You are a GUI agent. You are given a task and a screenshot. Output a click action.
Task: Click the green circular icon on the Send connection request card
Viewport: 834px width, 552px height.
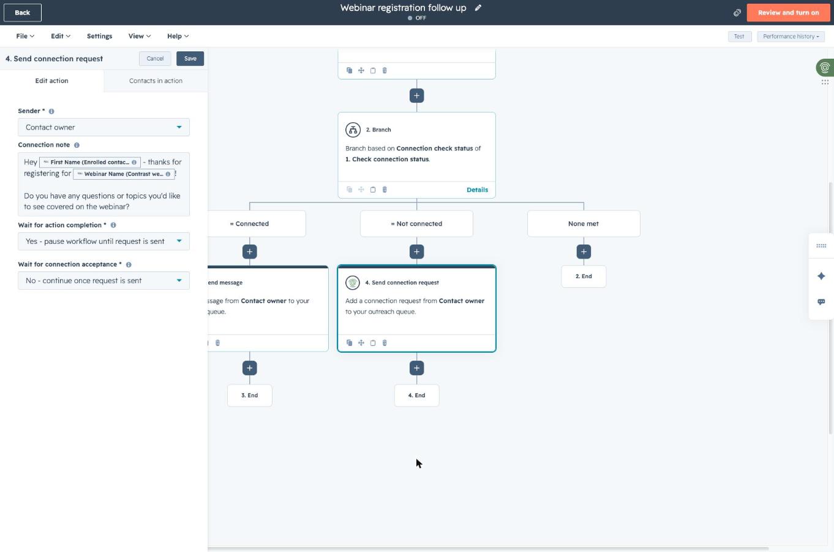click(353, 282)
